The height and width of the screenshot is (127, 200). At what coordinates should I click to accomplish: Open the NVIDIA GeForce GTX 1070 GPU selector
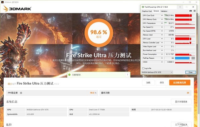tap(157, 72)
